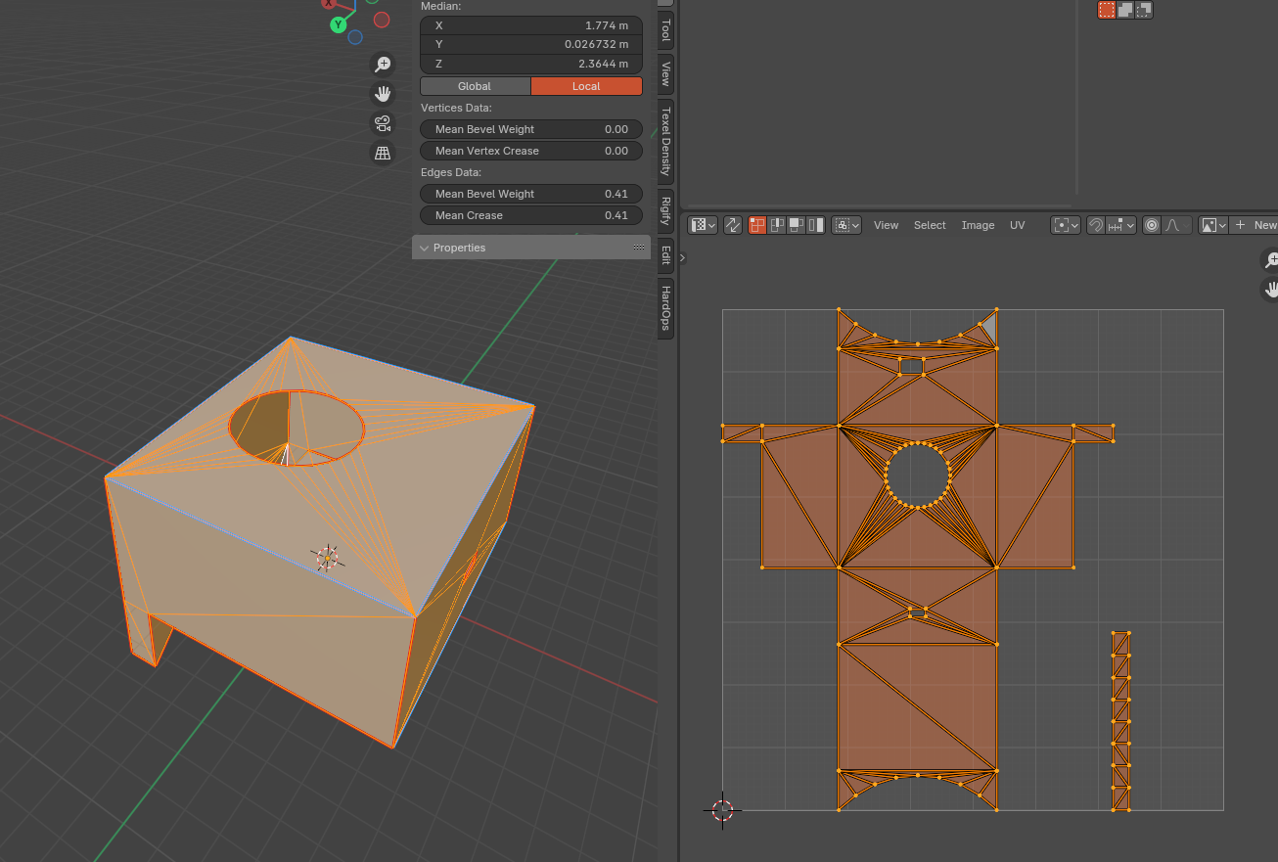The image size is (1278, 862).
Task: Select the Subtract selection mode icon
Action: (1143, 10)
